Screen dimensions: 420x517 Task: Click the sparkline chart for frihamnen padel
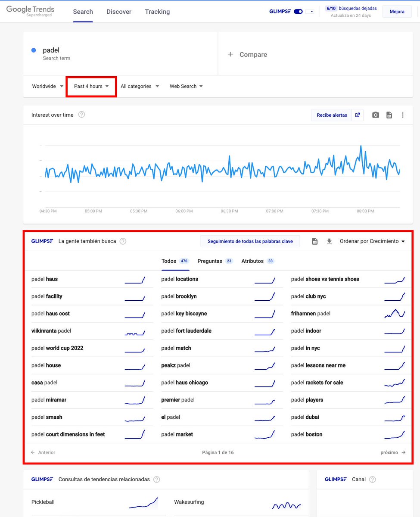click(395, 313)
